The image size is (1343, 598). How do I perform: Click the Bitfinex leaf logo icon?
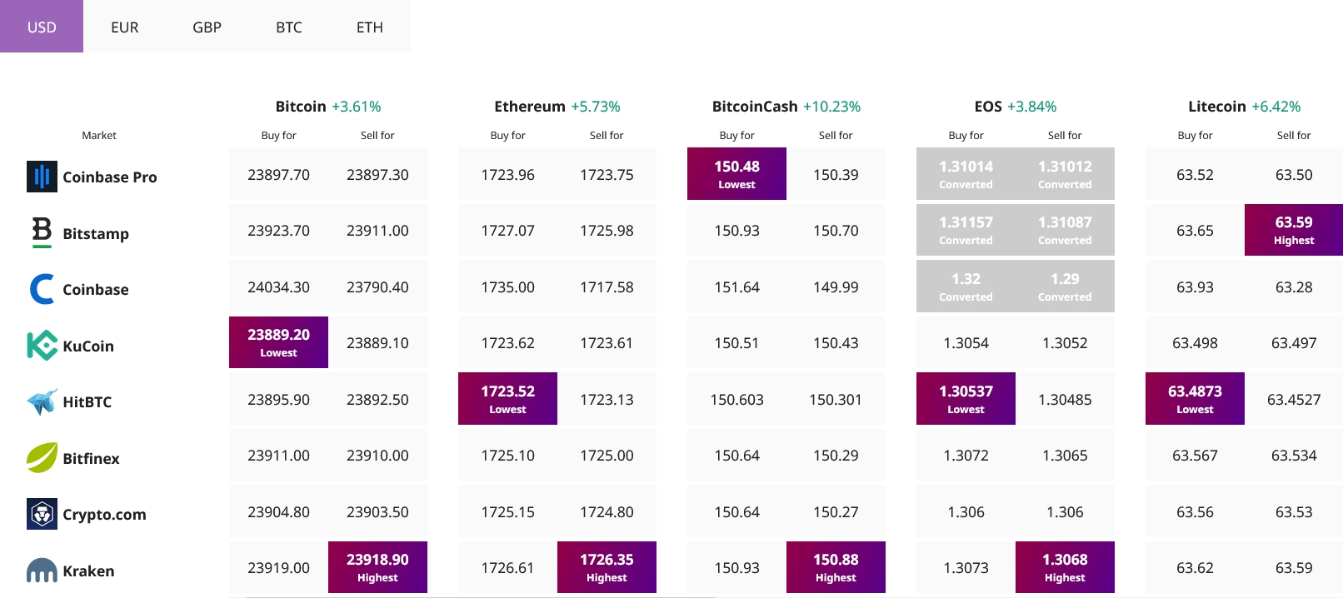[42, 457]
